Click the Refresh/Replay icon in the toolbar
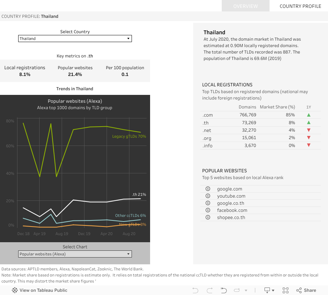 click(x=237, y=290)
